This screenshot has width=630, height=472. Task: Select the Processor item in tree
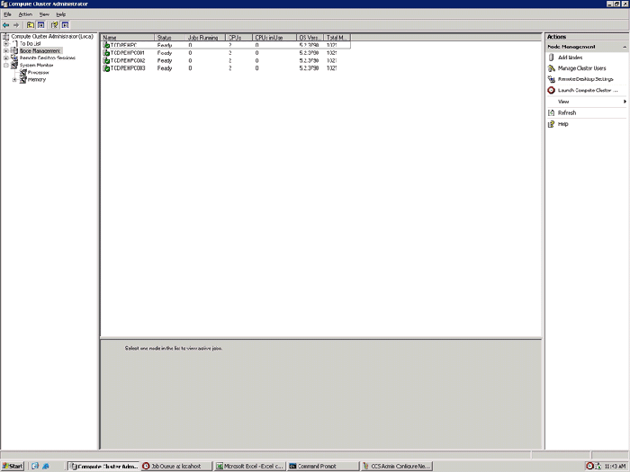coord(38,72)
